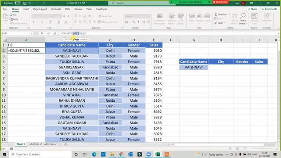
Task: Open the Comments button
Action: tap(269, 9)
